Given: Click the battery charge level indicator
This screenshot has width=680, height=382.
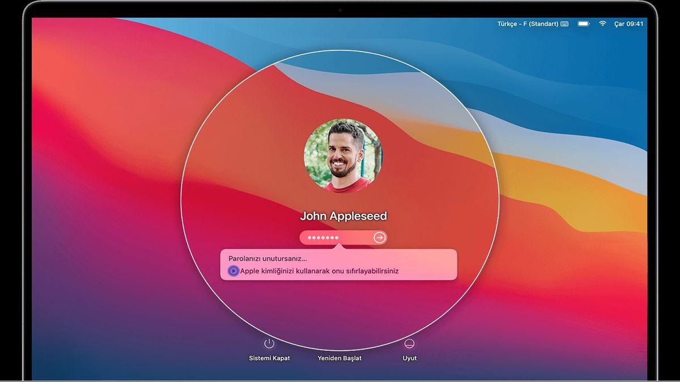Looking at the screenshot, I should pos(583,24).
